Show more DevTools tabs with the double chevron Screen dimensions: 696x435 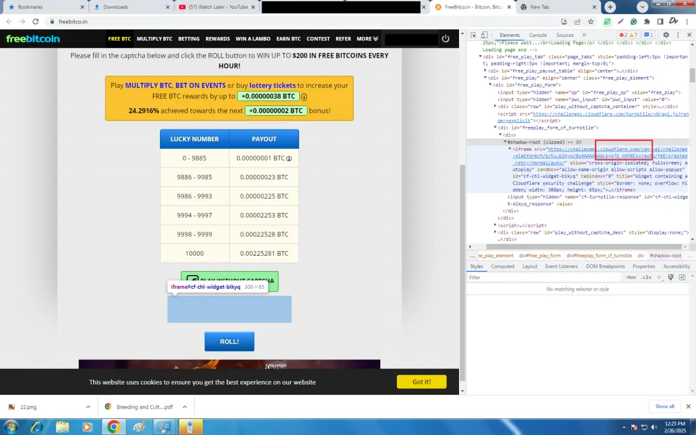click(584, 34)
